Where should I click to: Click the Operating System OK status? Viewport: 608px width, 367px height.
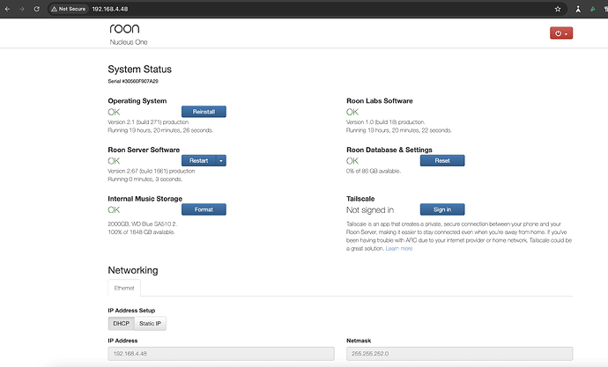[x=114, y=113]
